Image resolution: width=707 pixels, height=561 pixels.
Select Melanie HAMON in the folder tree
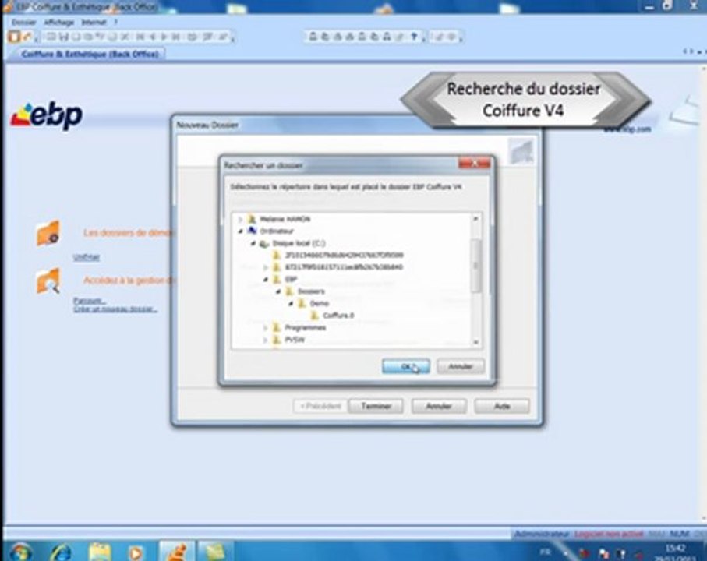pyautogui.click(x=285, y=219)
